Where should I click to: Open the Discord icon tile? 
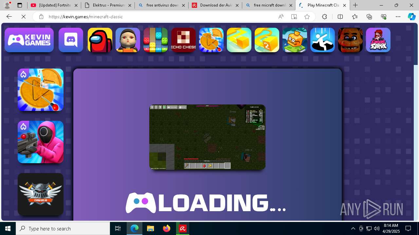pyautogui.click(x=71, y=40)
